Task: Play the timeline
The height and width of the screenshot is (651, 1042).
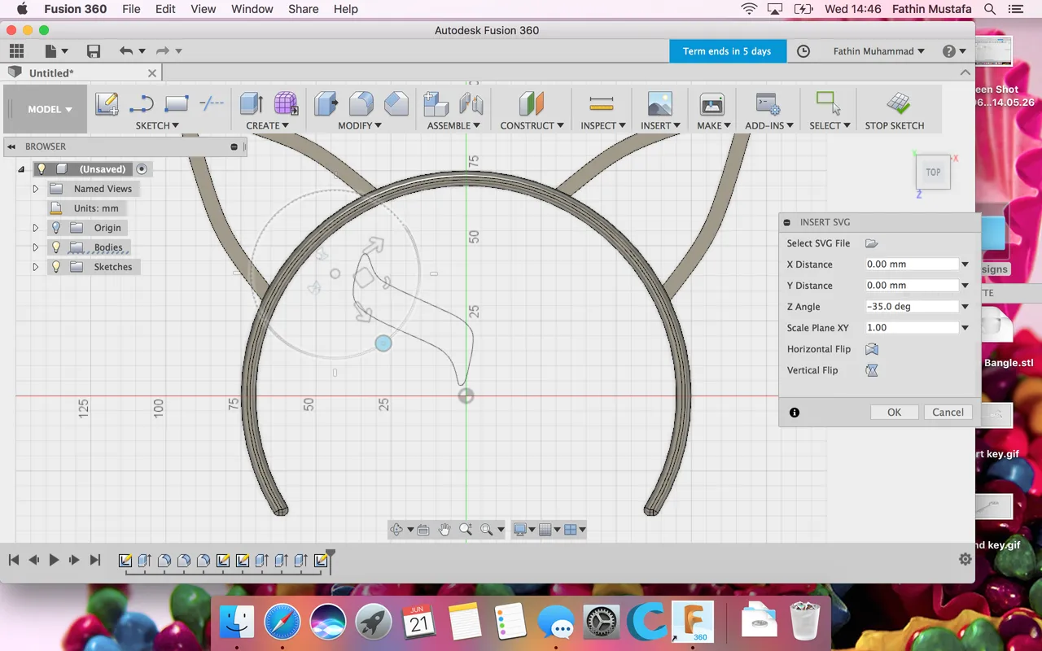Action: tap(54, 560)
